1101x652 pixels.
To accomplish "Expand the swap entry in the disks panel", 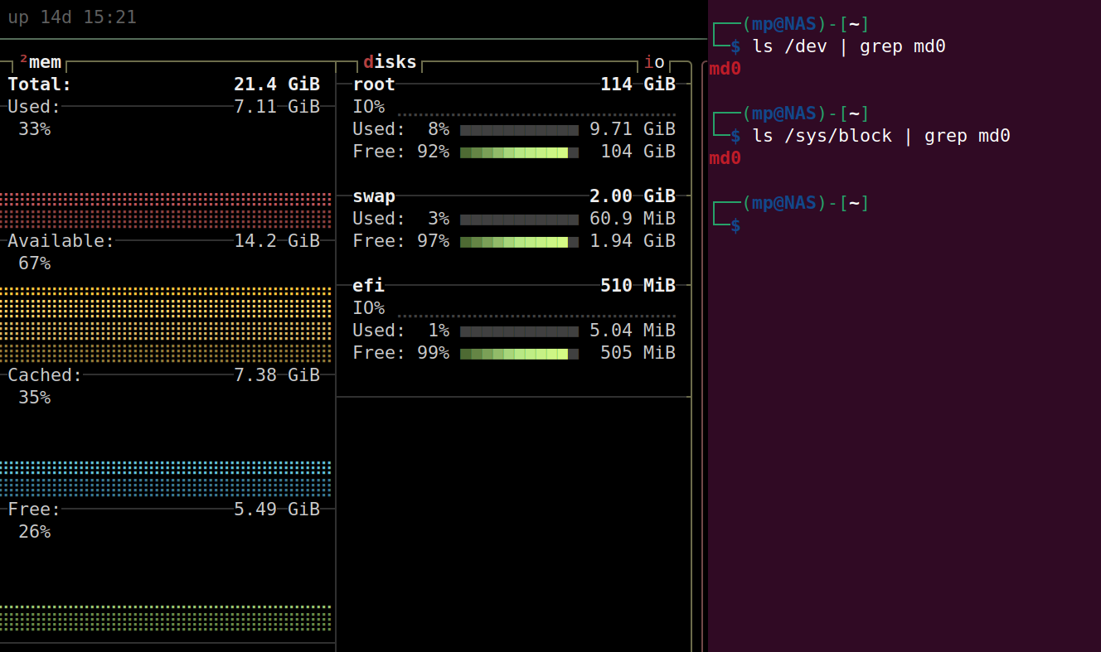I will 374,196.
